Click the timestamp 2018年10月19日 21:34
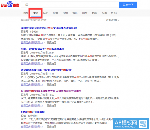This screenshot has height=130, width=150. click(42, 53)
